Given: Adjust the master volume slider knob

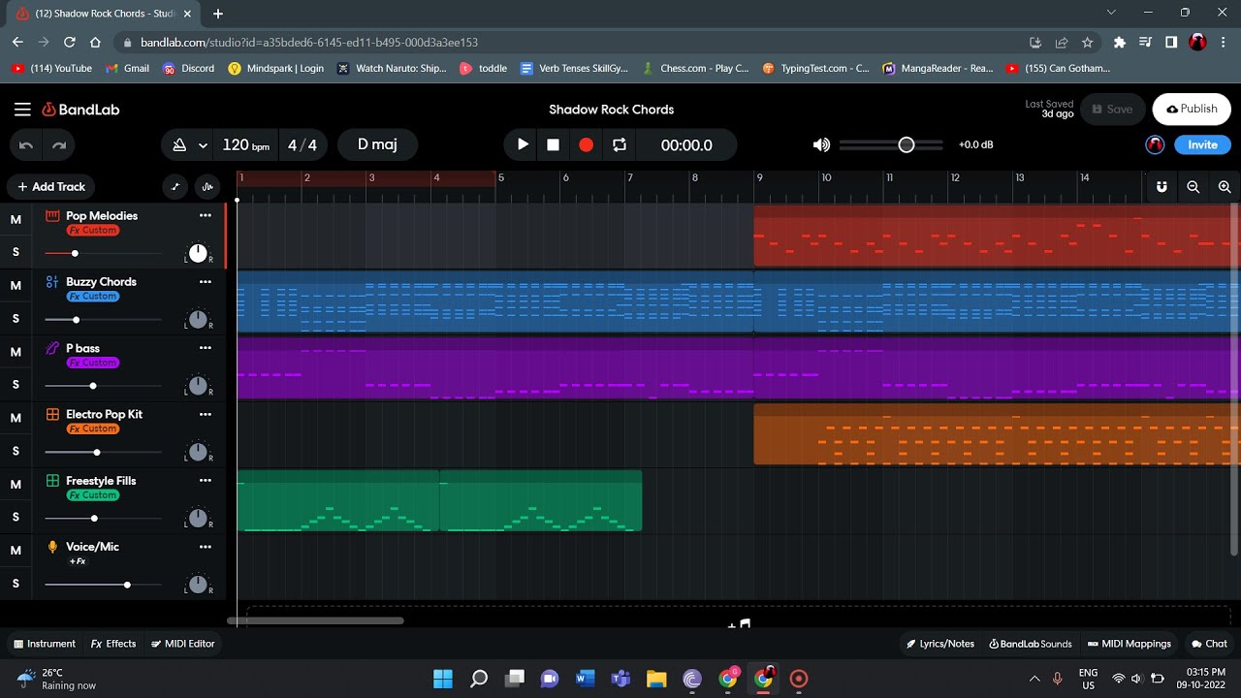Looking at the screenshot, I should coord(907,144).
